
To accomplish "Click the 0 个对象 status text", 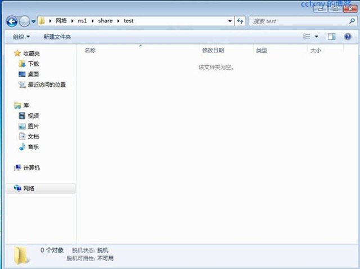I will (52, 250).
